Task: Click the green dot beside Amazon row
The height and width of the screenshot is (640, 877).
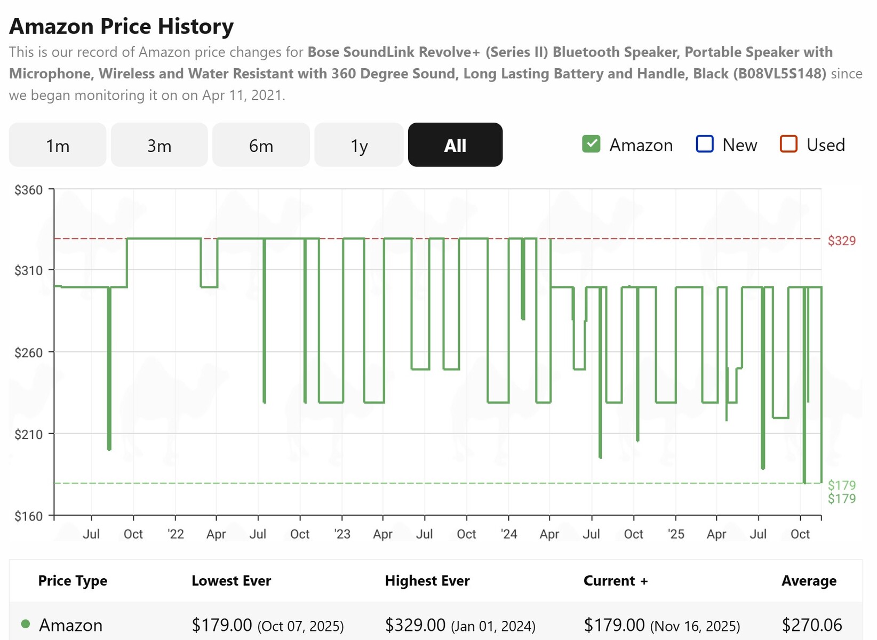Action: [25, 624]
